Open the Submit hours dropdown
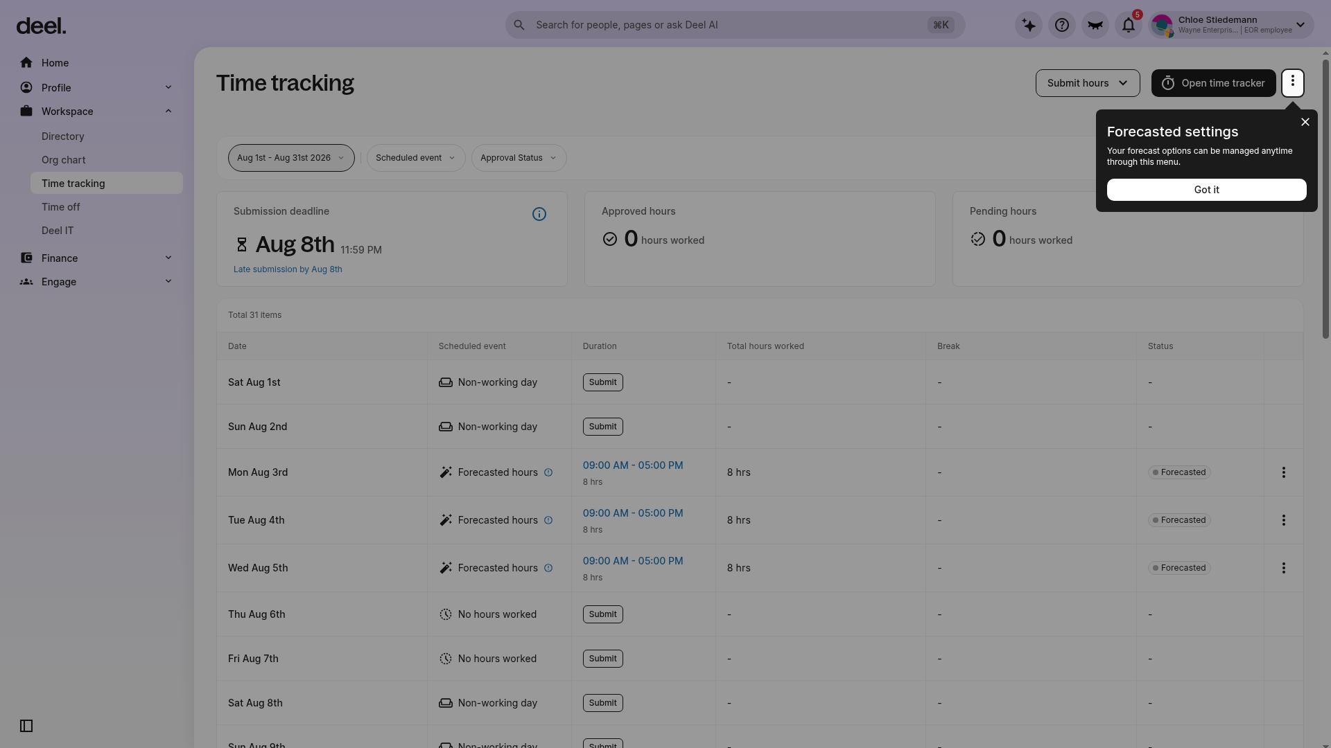The width and height of the screenshot is (1331, 748). click(1088, 83)
